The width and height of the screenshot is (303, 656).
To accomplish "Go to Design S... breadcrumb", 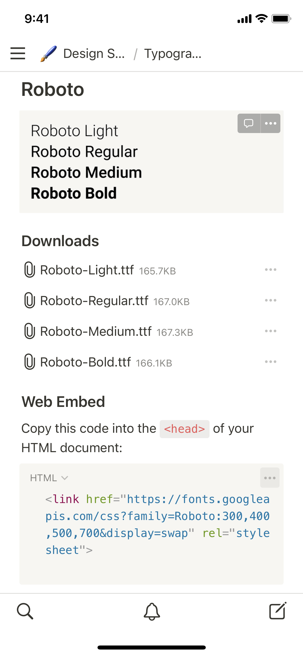I will tap(94, 54).
